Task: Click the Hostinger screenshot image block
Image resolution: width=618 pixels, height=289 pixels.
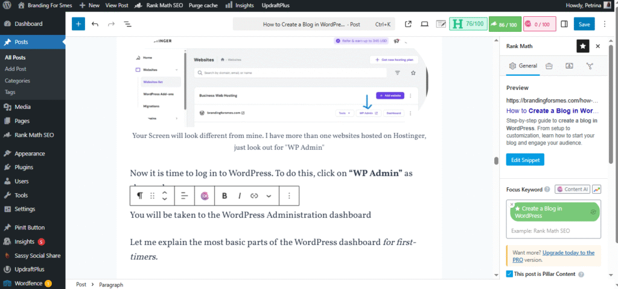Action: (x=279, y=82)
